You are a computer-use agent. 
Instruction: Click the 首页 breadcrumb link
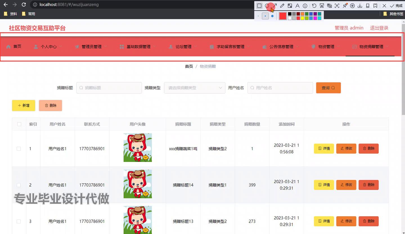[x=189, y=66]
